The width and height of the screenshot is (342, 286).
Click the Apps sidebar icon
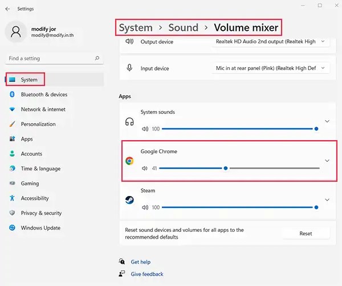click(x=13, y=138)
